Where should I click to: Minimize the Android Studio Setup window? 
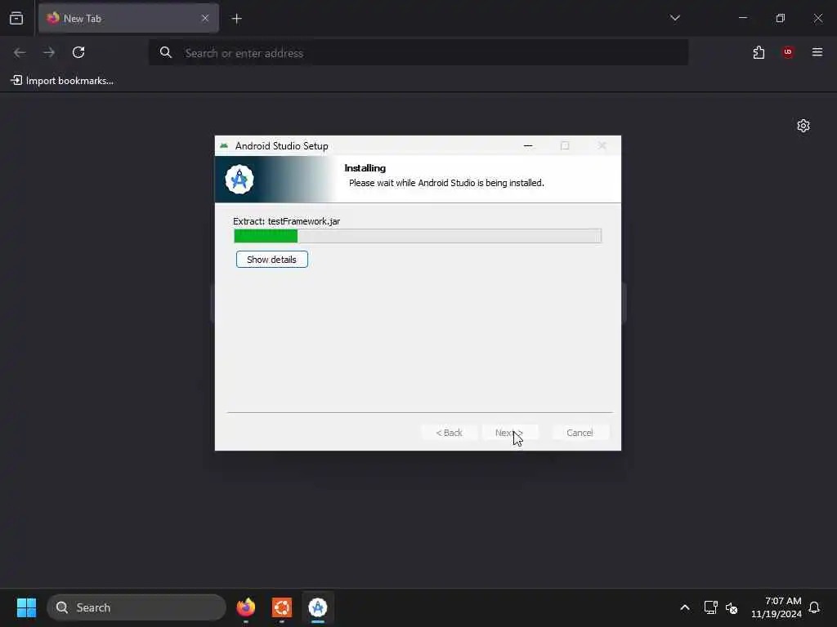click(x=528, y=145)
